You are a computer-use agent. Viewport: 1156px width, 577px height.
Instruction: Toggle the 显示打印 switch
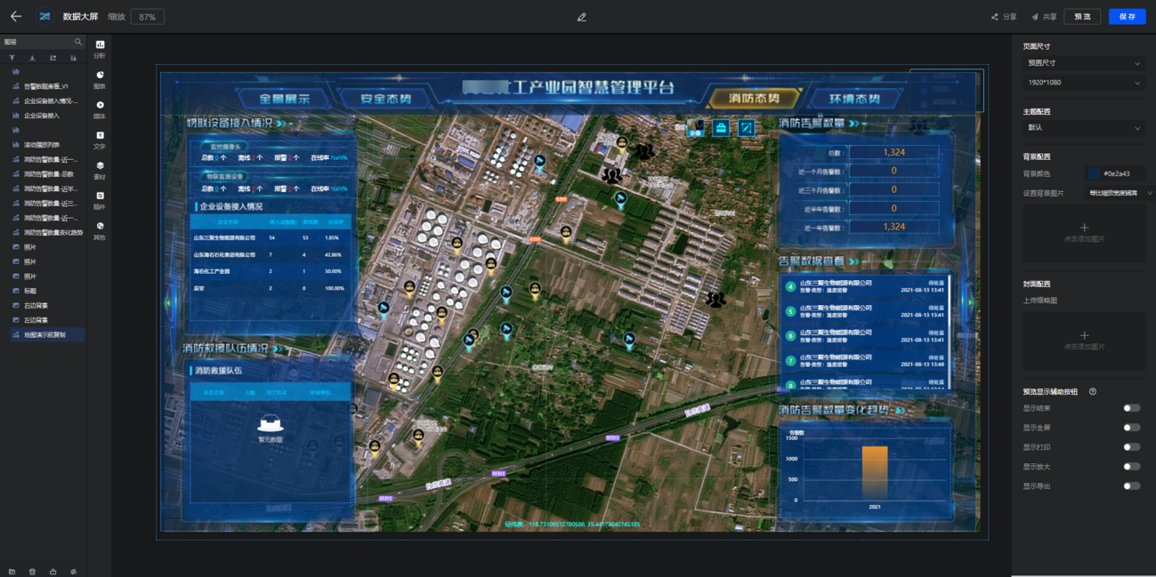tap(1131, 447)
